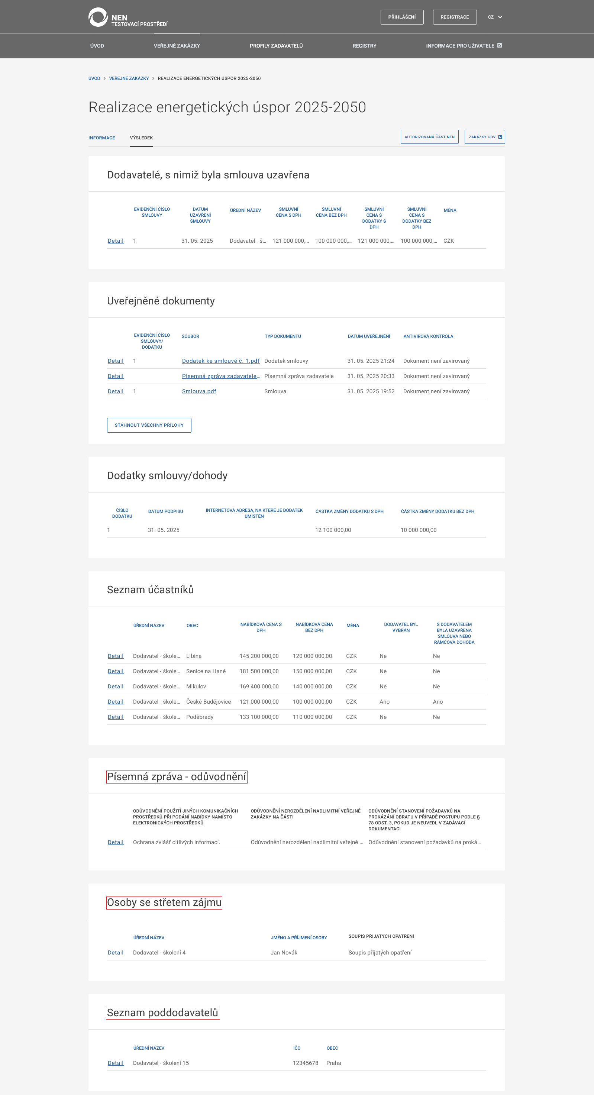This screenshot has height=1095, width=594.
Task: Switch to the INFORMACE tab
Action: 101,138
